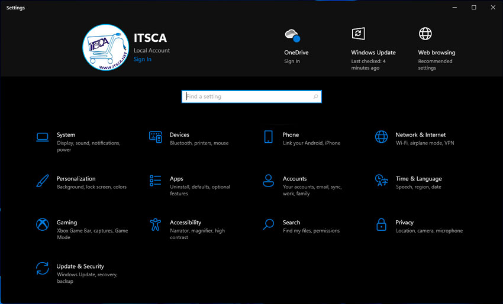Click the Devices keyboard icon
Screen dimensions: 503x304
tap(156, 137)
